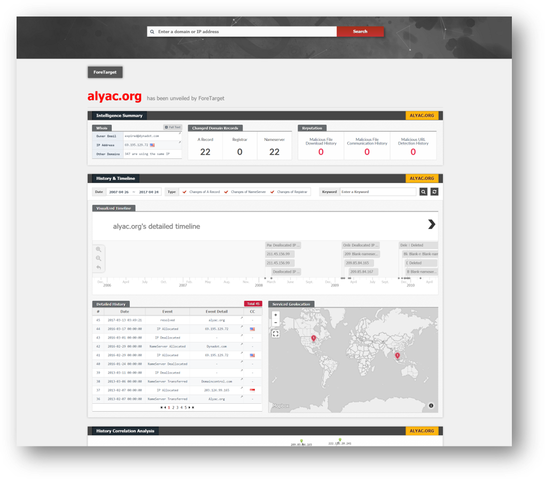The image size is (545, 479).
Task: Click the flag icon in history row 37
Action: click(252, 390)
